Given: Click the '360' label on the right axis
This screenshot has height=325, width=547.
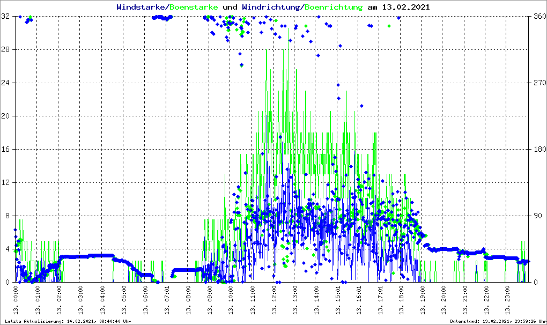Looking at the screenshot, I should 539,17.
